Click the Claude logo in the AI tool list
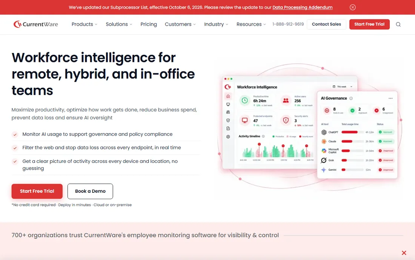 pyautogui.click(x=324, y=141)
